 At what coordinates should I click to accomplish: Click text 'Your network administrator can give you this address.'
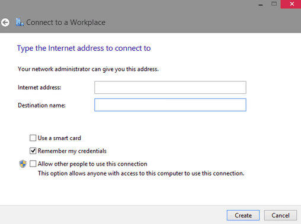[88, 69]
